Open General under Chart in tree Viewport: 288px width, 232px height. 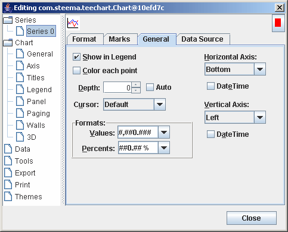point(40,54)
